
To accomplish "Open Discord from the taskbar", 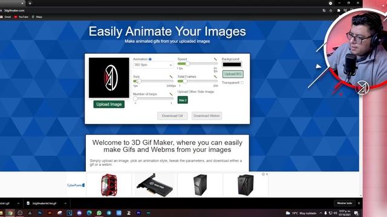I will click(79, 213).
